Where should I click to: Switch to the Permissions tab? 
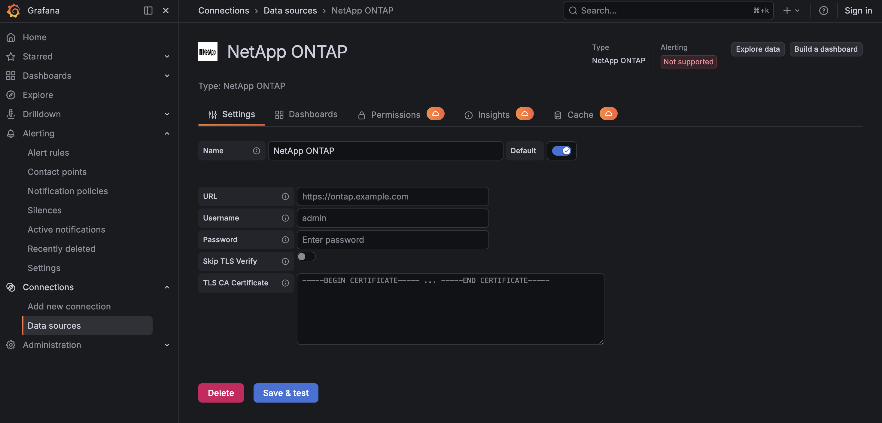click(x=395, y=114)
